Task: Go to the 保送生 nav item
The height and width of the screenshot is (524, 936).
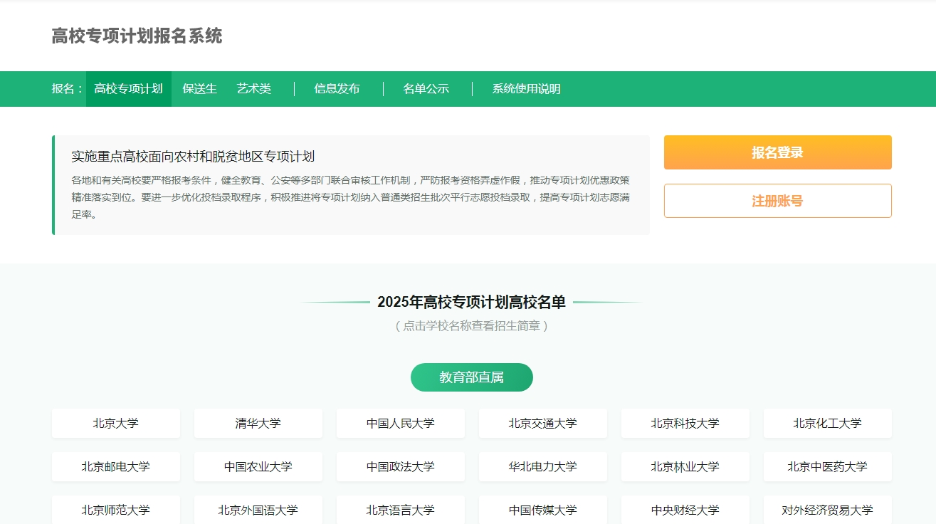Action: [x=199, y=89]
